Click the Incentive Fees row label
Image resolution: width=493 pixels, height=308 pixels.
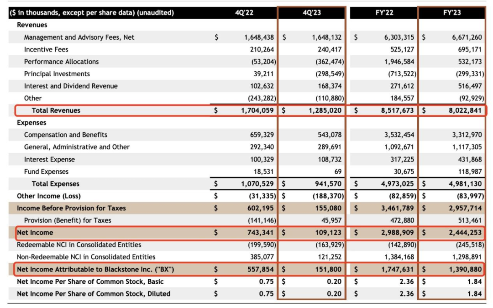pos(47,49)
